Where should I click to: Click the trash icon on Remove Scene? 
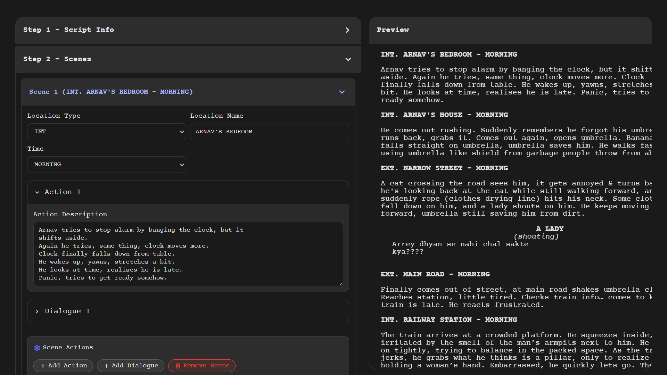pos(178,366)
